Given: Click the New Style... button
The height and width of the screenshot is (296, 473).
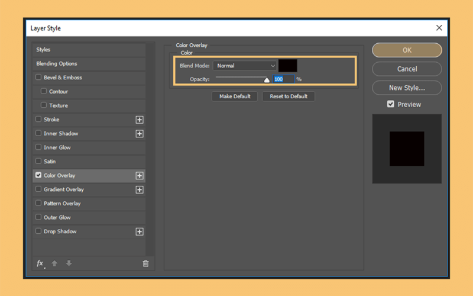Looking at the screenshot, I should pyautogui.click(x=407, y=88).
